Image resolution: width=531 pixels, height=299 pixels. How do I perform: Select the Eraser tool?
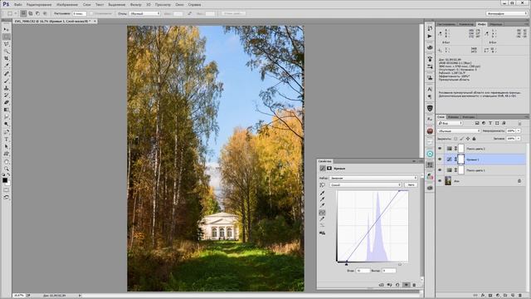7,102
